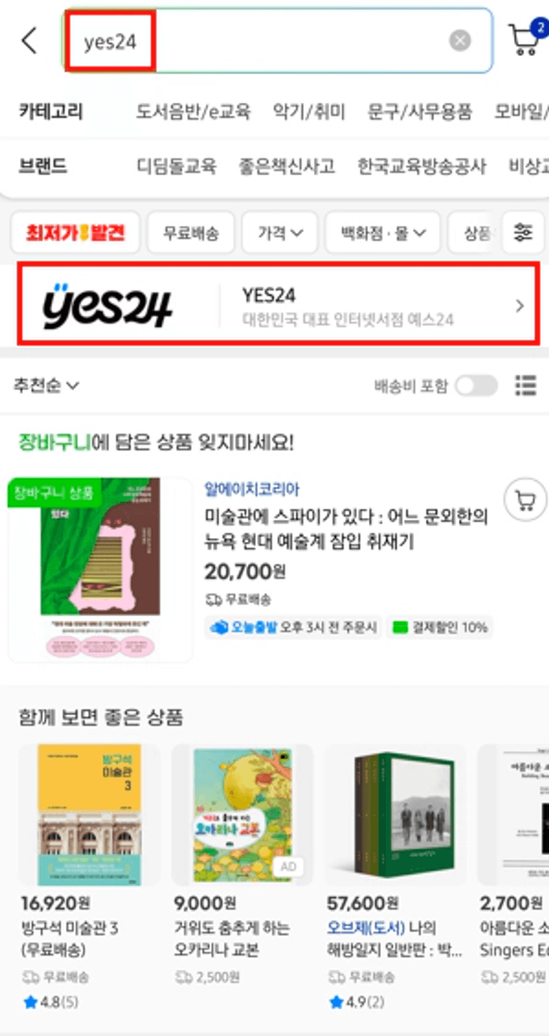Select the 문구/사무용품 category

420,111
